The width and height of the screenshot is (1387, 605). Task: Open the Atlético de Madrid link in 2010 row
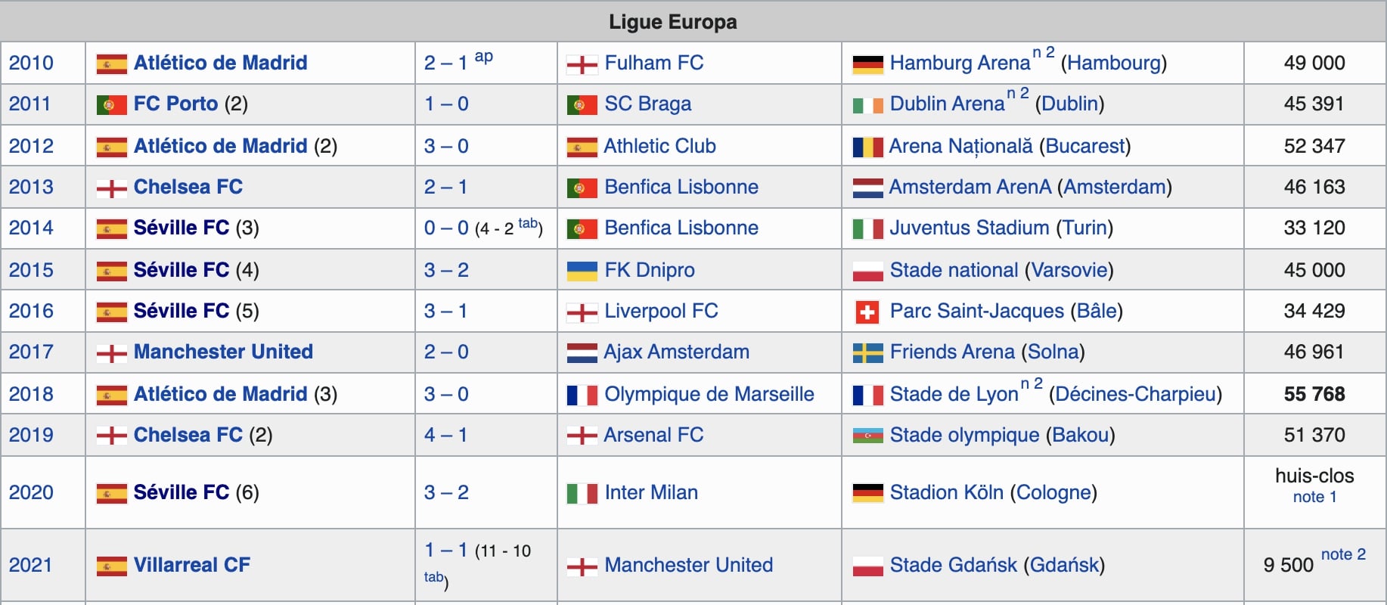220,63
